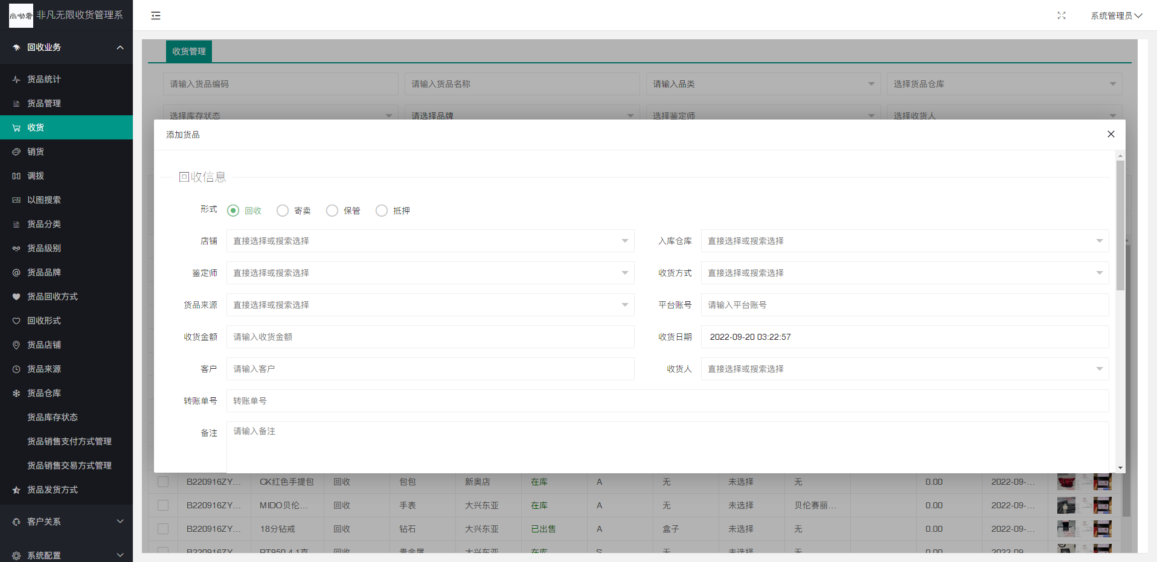Screen dimensions: 1157x562
Task: Expand the 客户关系 sidebar section
Action: [x=66, y=522]
